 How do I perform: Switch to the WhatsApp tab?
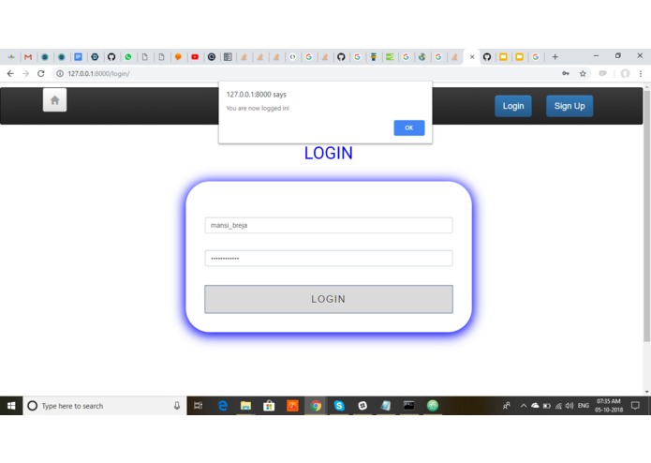point(128,57)
